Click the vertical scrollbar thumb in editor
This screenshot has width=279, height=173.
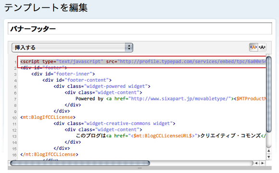[268, 94]
